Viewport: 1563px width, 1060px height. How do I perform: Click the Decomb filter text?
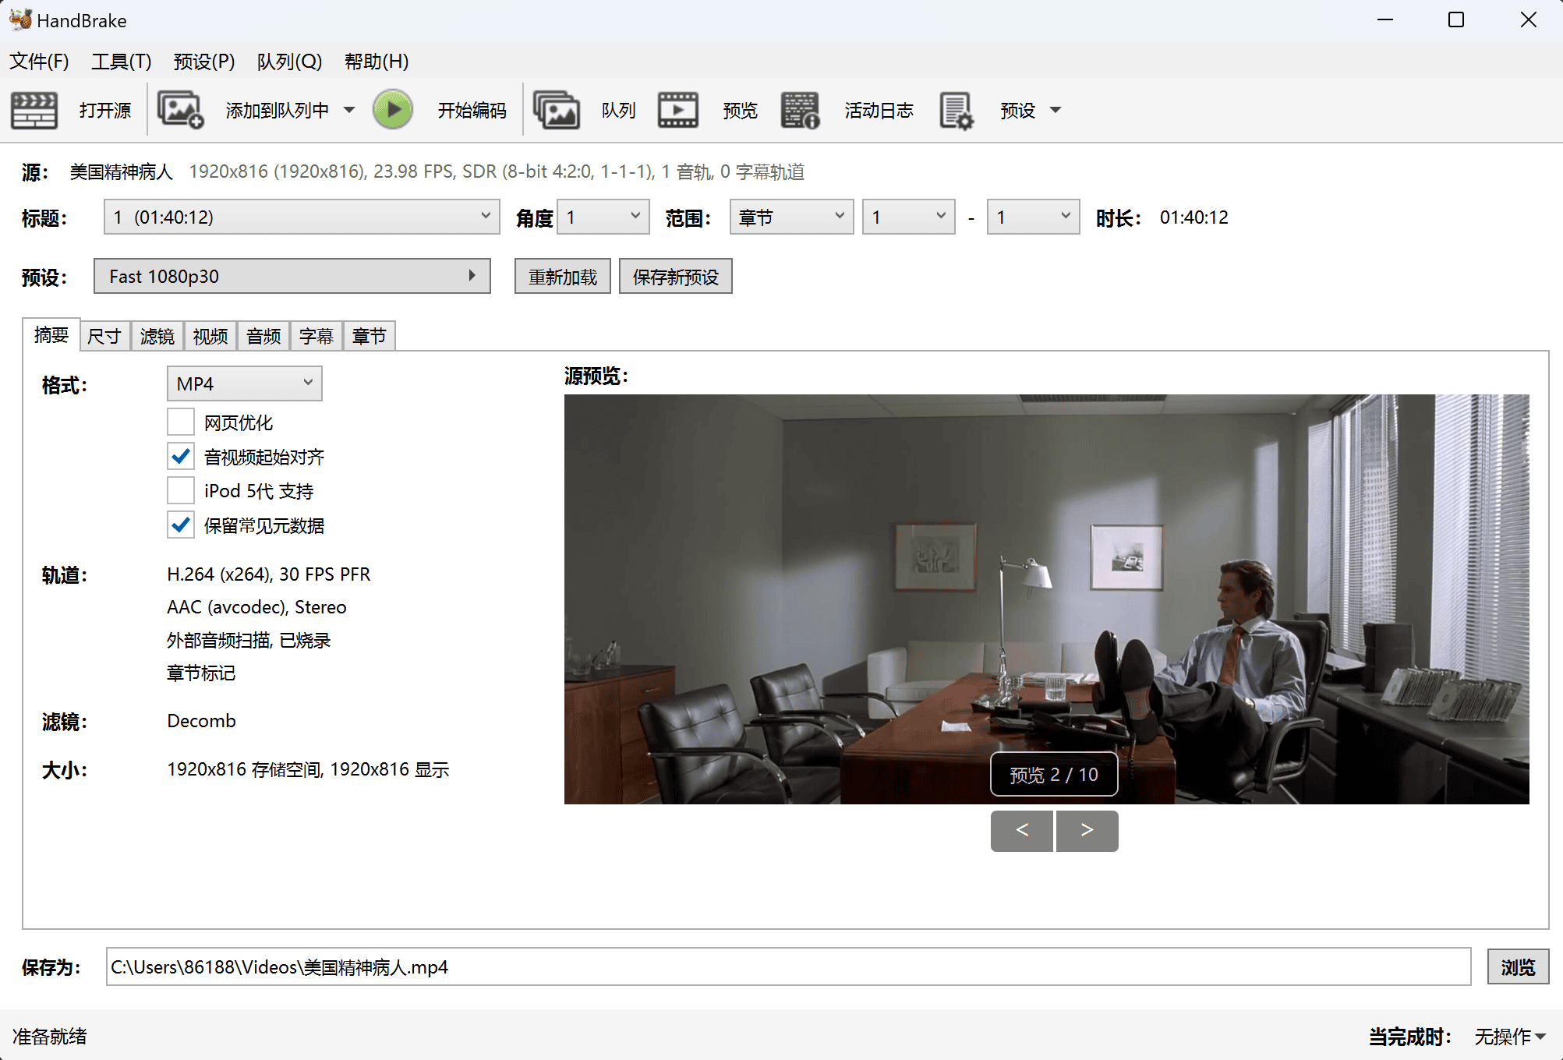(x=201, y=721)
